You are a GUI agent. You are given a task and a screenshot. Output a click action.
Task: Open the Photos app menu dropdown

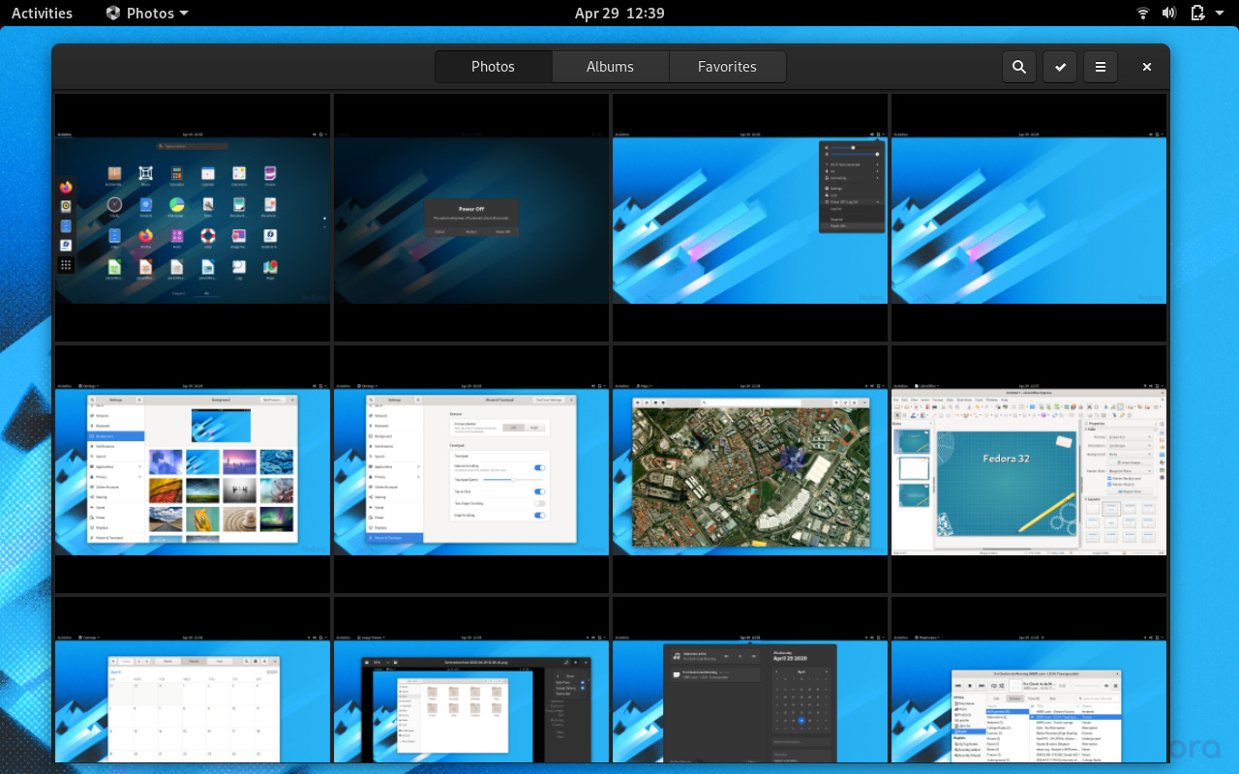click(148, 13)
